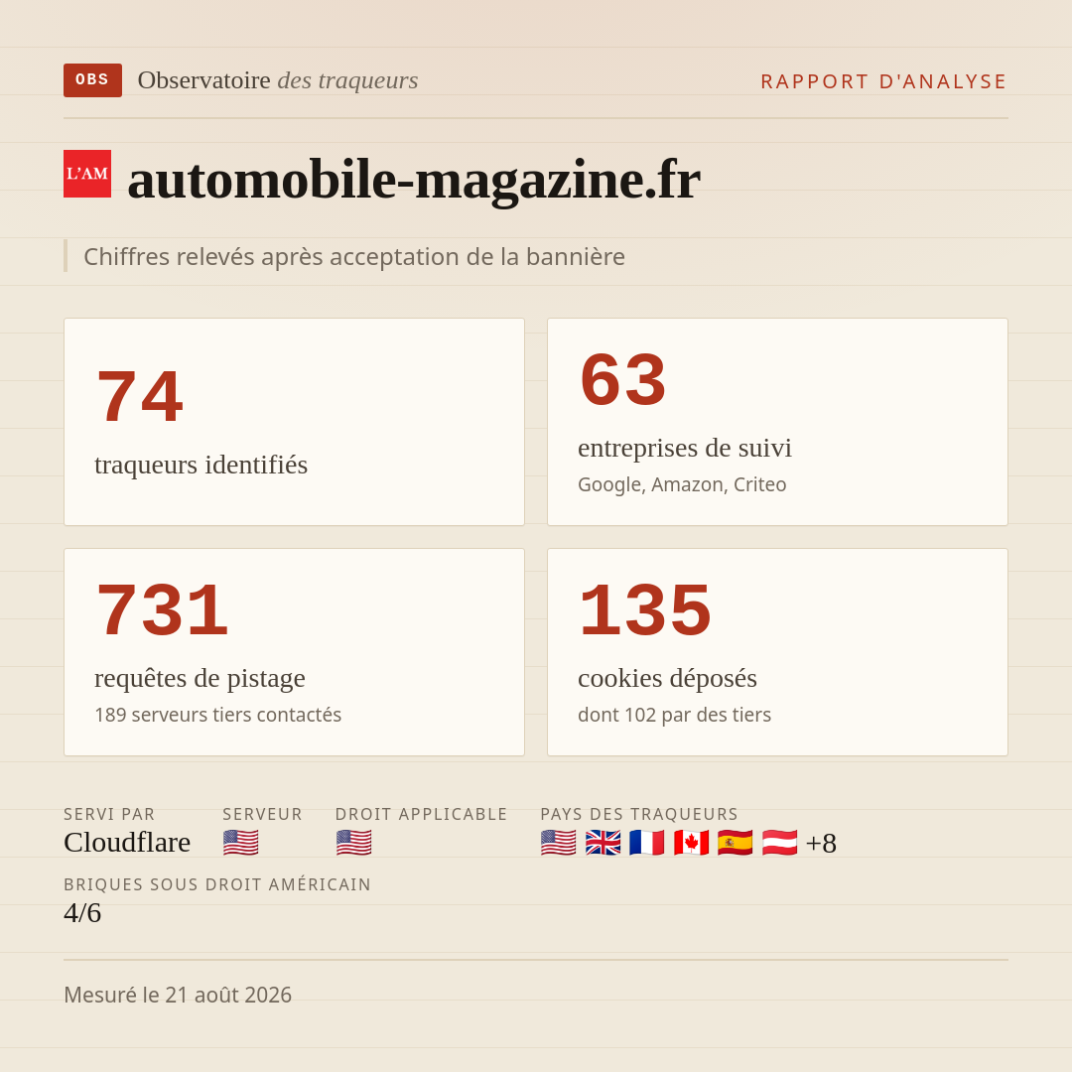Click the Austrian flag
This screenshot has width=1072, height=1072.
(779, 843)
